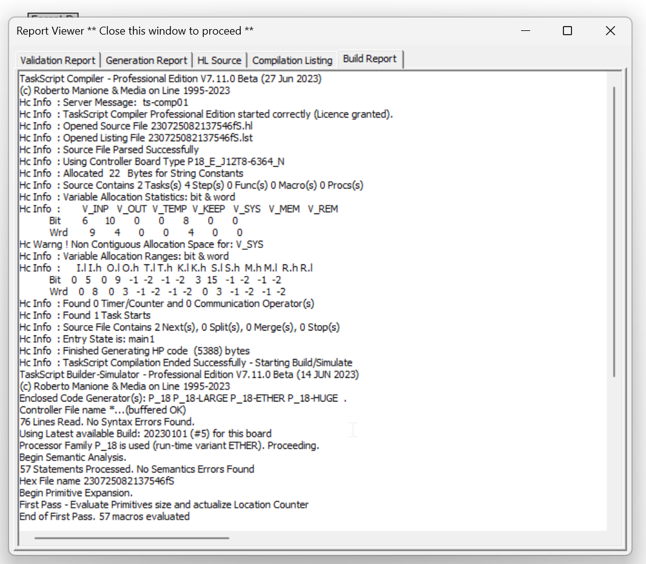Click 'Hex File name 230725082137546fS' line

97,481
